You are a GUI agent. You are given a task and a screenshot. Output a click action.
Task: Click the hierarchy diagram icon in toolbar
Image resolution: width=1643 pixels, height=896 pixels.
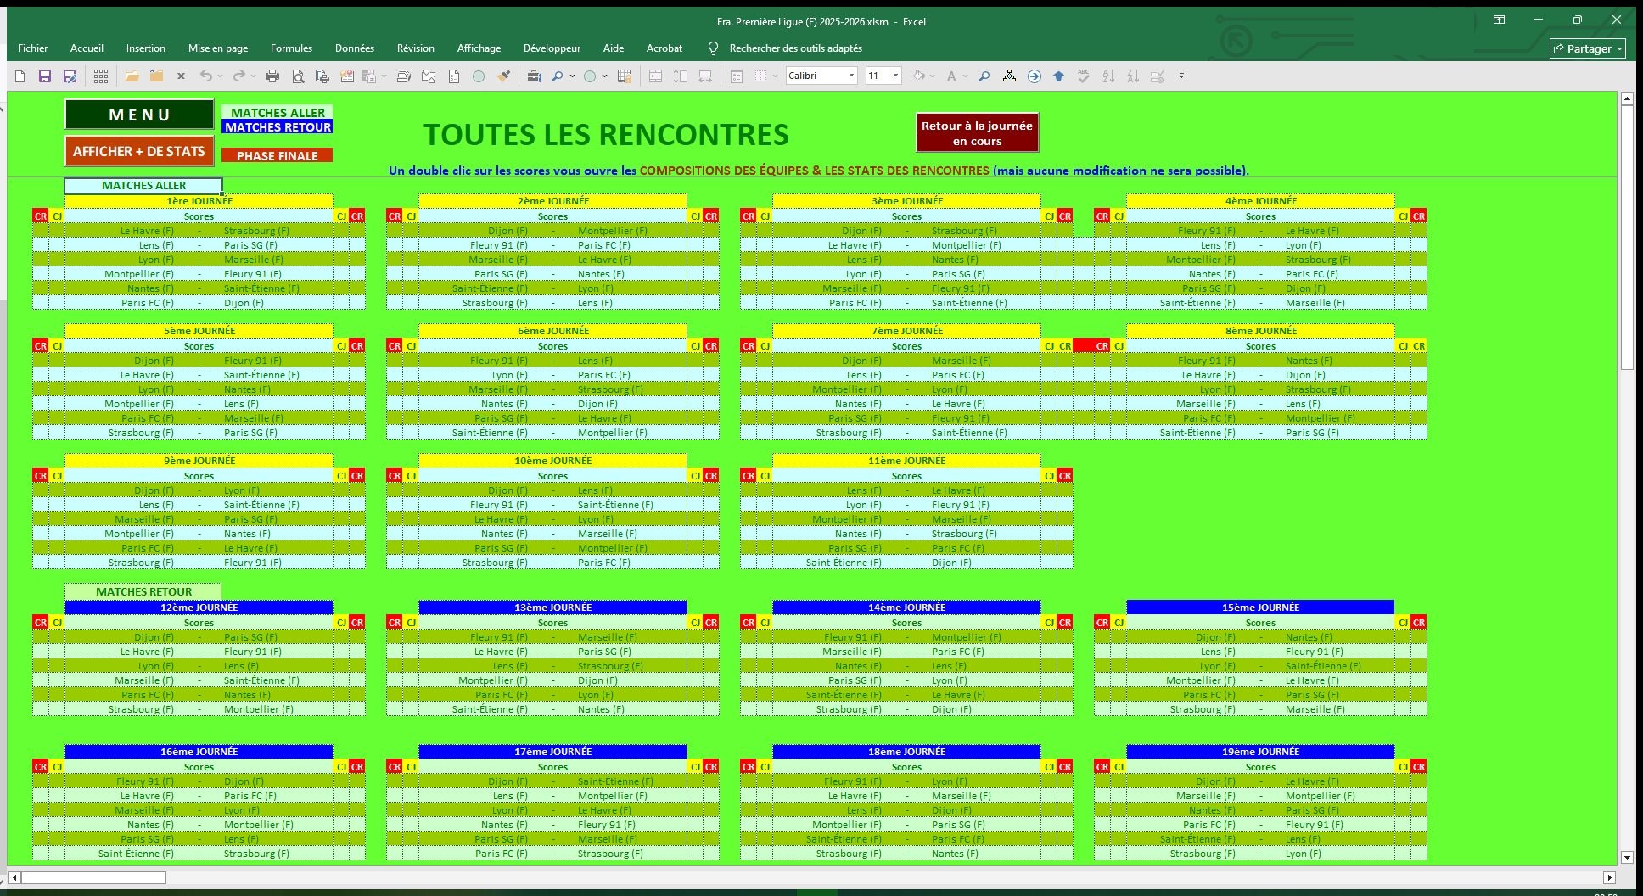click(x=1009, y=76)
